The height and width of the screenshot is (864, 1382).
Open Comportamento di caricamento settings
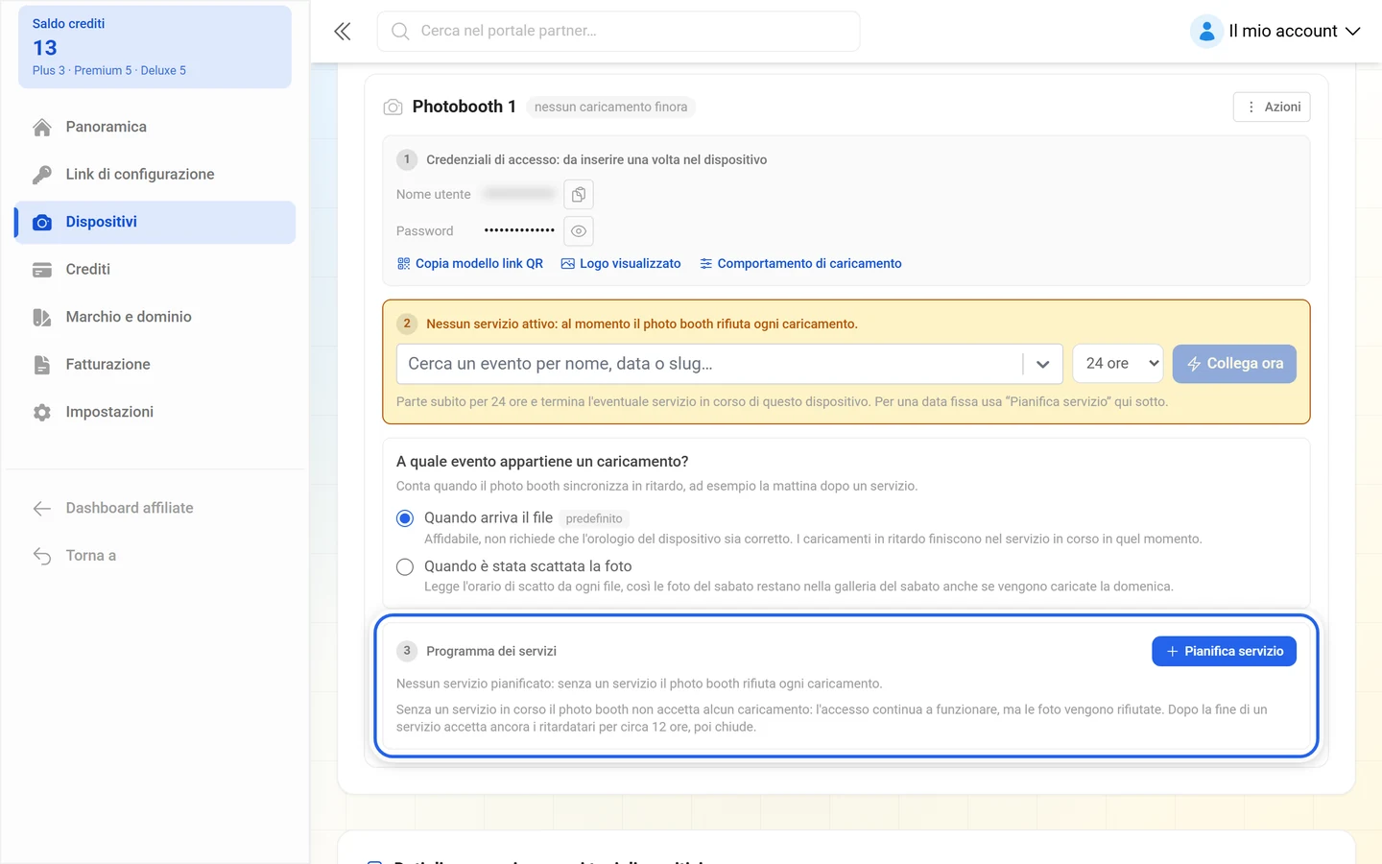pyautogui.click(x=800, y=264)
